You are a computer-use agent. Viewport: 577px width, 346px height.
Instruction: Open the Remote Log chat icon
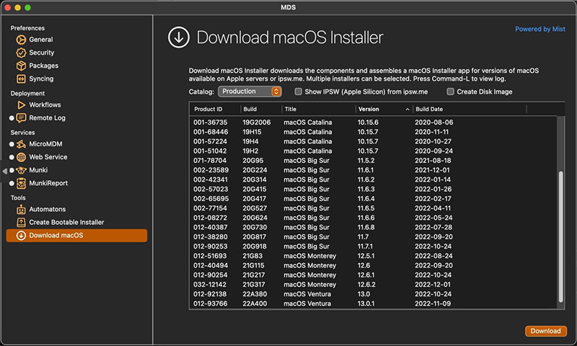click(x=21, y=118)
